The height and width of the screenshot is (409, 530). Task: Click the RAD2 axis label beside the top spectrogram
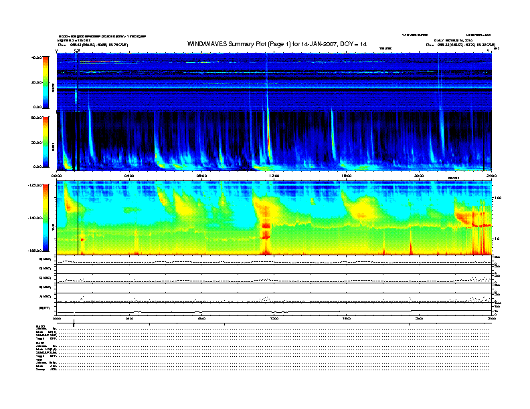(53, 88)
